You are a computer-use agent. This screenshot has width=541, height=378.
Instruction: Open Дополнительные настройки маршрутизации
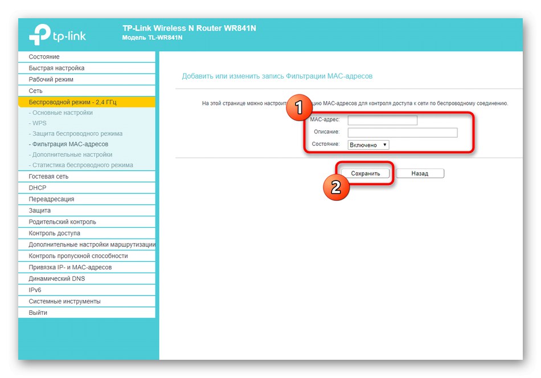[87, 245]
